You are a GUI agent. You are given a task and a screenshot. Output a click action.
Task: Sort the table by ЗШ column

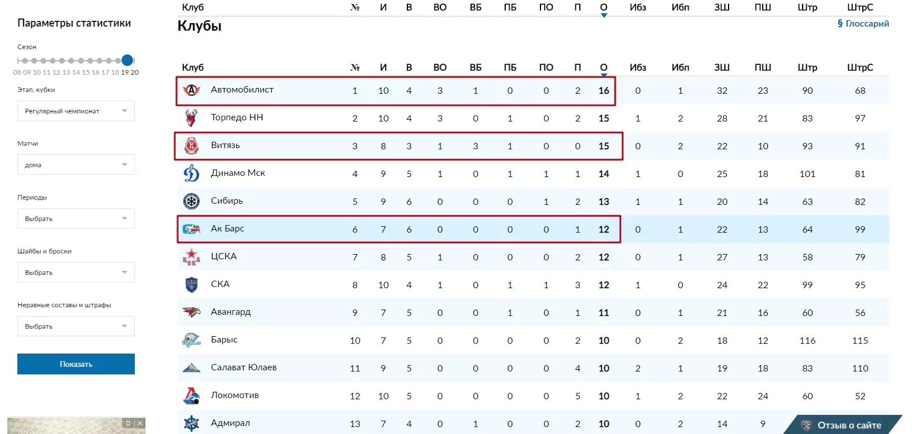pyautogui.click(x=722, y=67)
